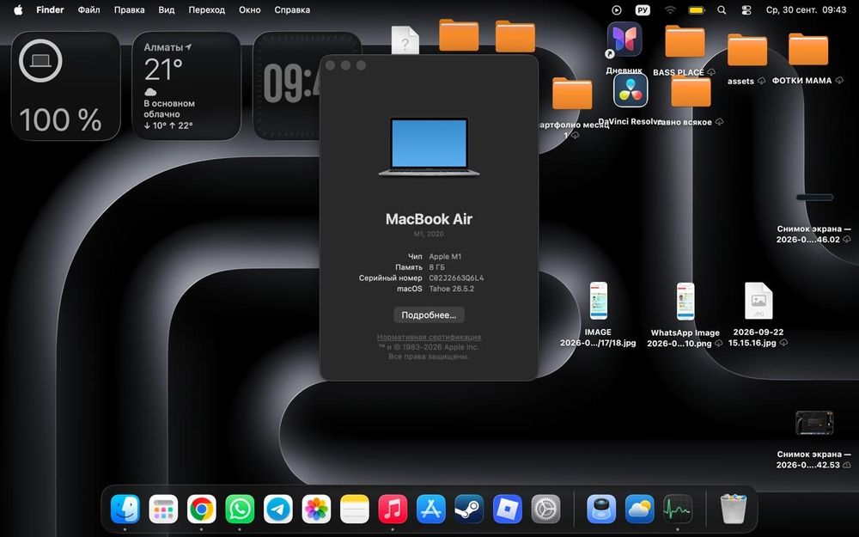Select Снимок экрана 2026-0....42.53 thumbnail
The image size is (859, 537).
[x=814, y=423]
